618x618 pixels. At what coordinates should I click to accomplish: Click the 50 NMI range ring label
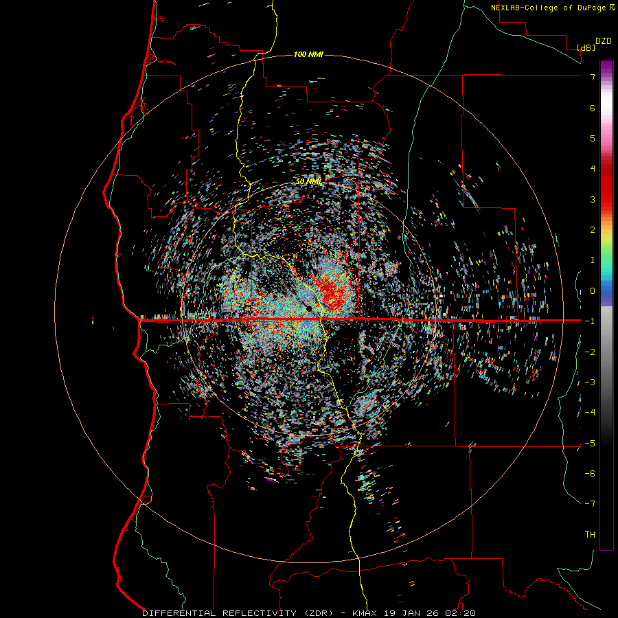tap(309, 182)
